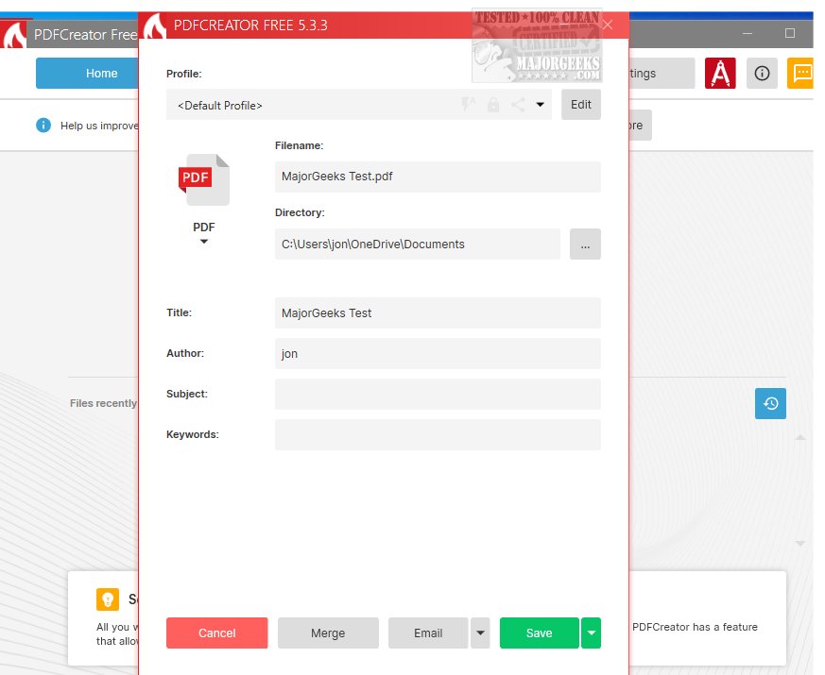Click the yellow lightbulb tip icon

point(108,599)
